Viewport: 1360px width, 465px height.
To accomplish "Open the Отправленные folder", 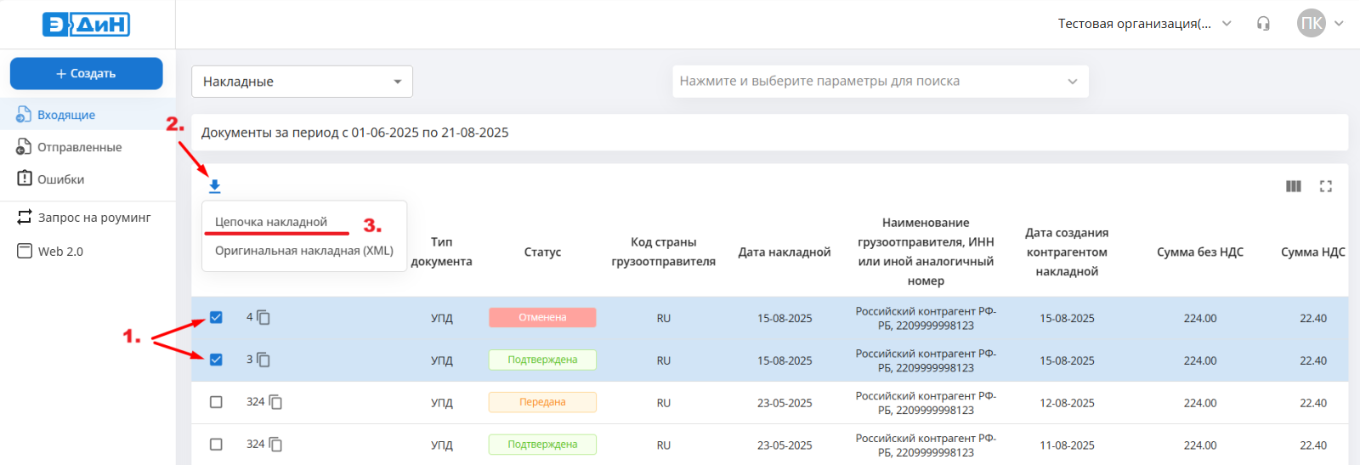I will click(x=79, y=147).
